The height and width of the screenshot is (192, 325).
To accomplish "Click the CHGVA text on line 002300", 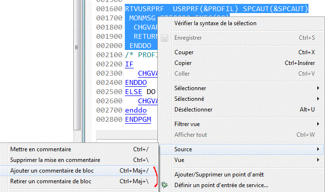I will 148,73.
